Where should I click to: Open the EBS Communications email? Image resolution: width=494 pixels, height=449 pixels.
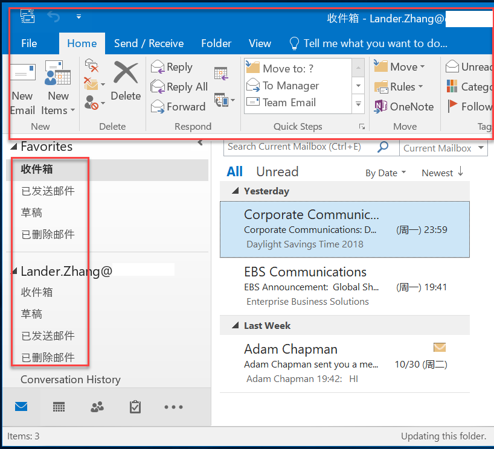click(x=345, y=287)
